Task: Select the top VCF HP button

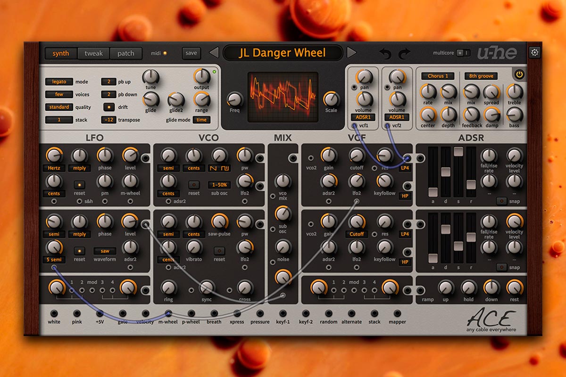Action: [x=405, y=196]
